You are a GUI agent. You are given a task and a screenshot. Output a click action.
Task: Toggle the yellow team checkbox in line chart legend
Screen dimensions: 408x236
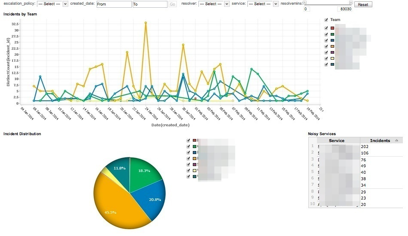(326, 58)
